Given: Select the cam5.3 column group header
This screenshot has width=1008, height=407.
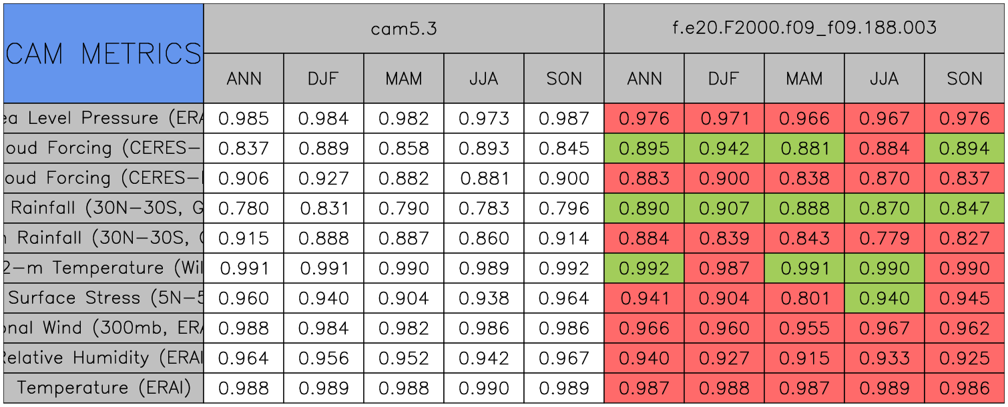Looking at the screenshot, I should pos(403,28).
